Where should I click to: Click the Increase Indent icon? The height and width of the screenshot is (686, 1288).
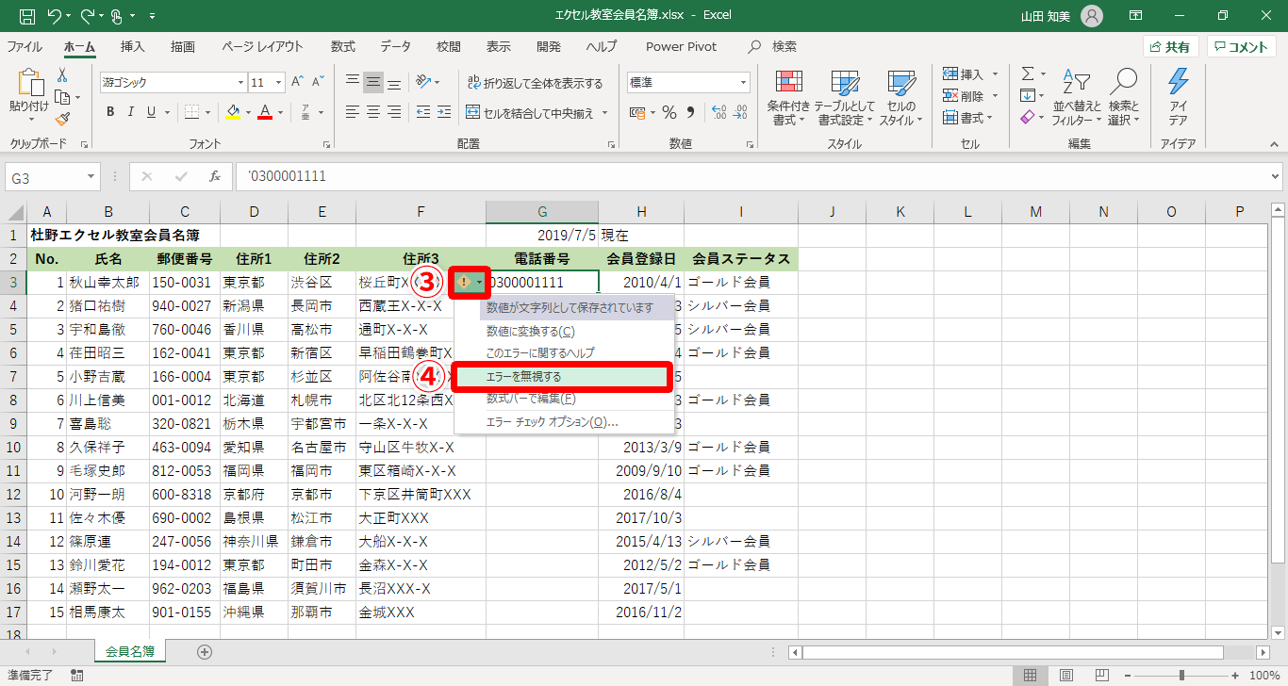click(x=445, y=112)
